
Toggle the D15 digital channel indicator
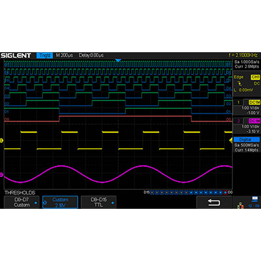pyautogui.click(x=152, y=192)
